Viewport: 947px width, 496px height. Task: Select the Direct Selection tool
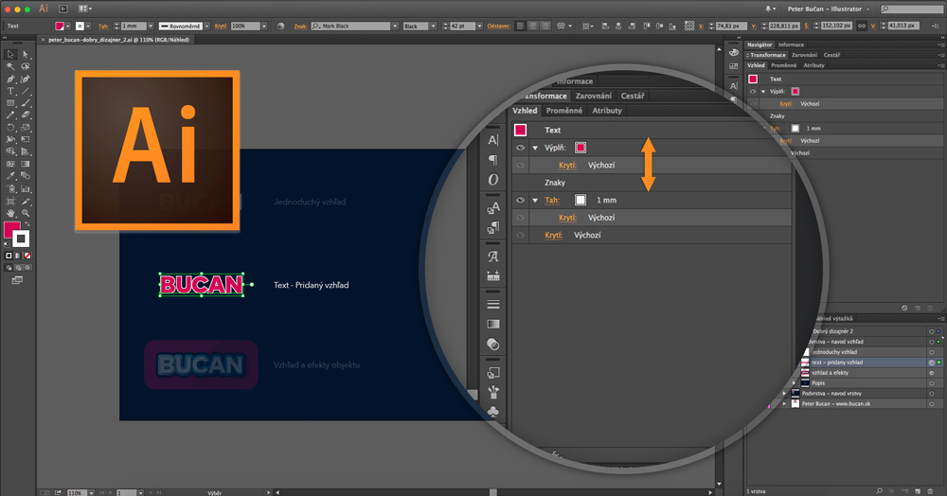26,54
